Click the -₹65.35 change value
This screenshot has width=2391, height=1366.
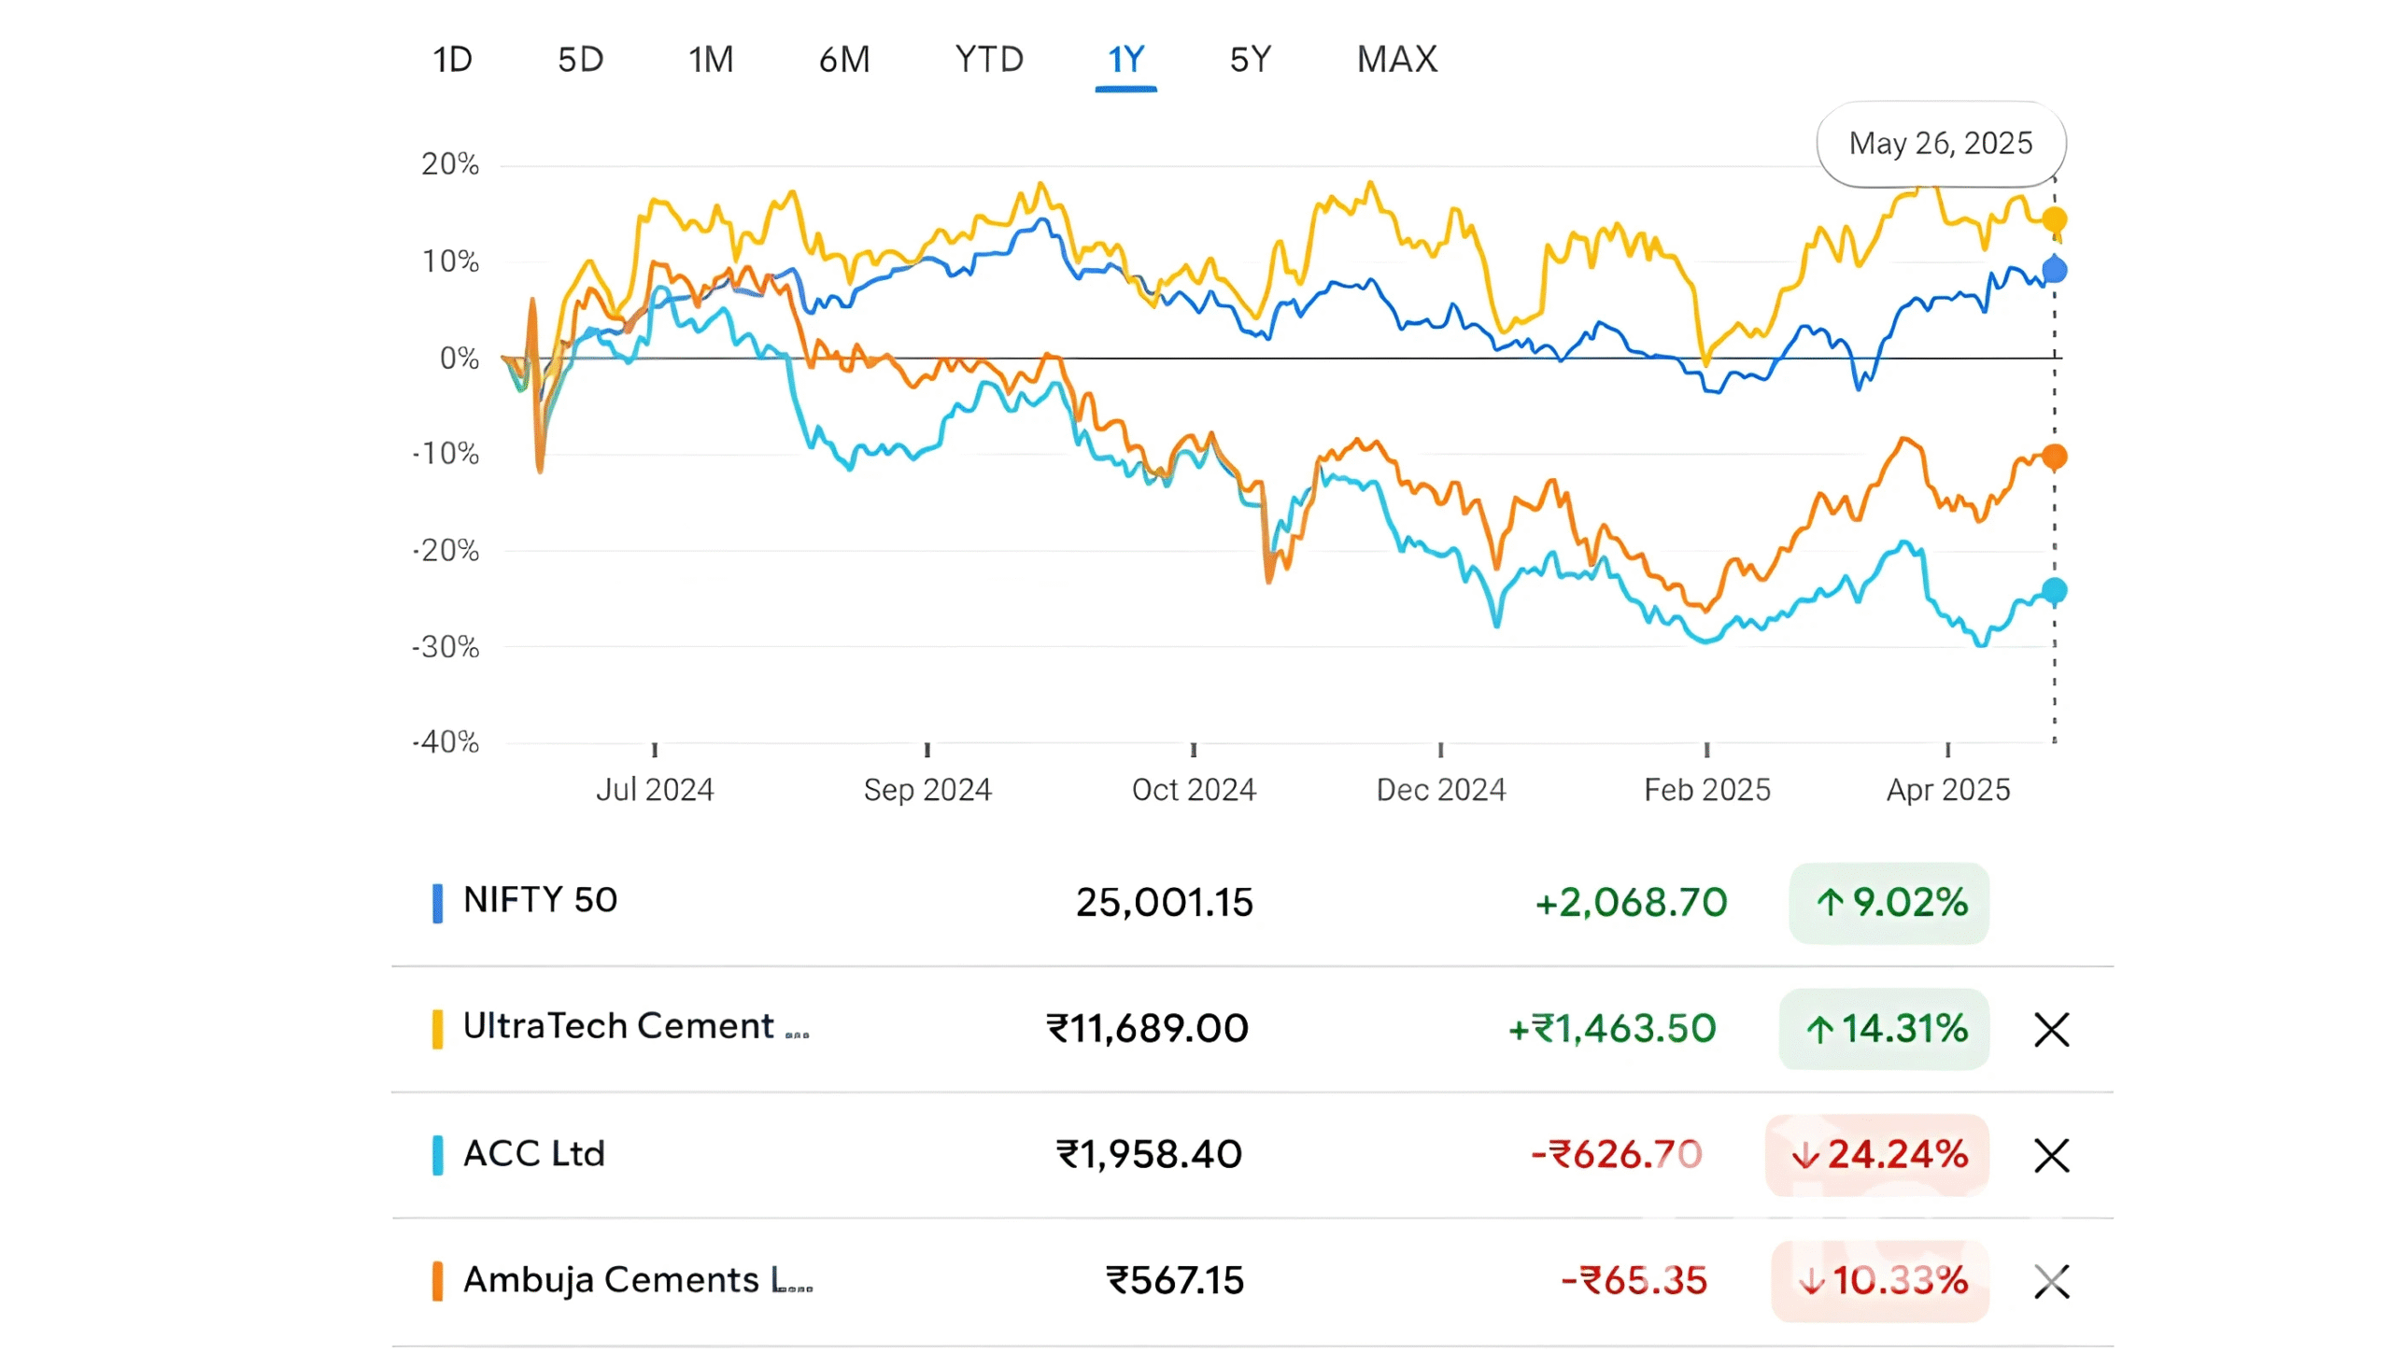(1634, 1281)
